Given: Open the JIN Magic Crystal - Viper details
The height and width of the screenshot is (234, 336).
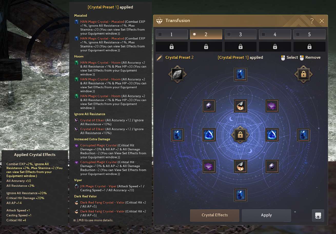Looking at the screenshot, I should pyautogui.click(x=98, y=186).
